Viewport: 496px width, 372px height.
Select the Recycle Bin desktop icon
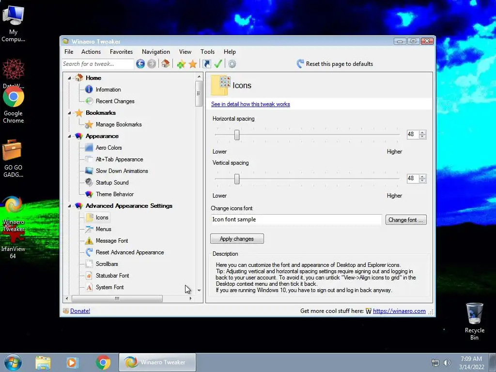tap(474, 322)
